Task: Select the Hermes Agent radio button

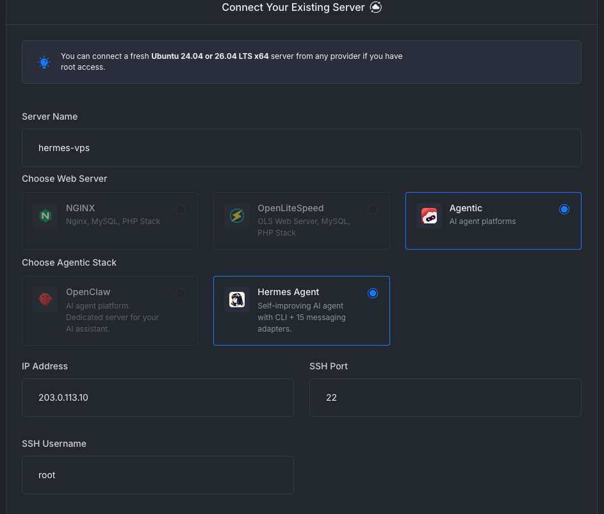Action: 373,293
